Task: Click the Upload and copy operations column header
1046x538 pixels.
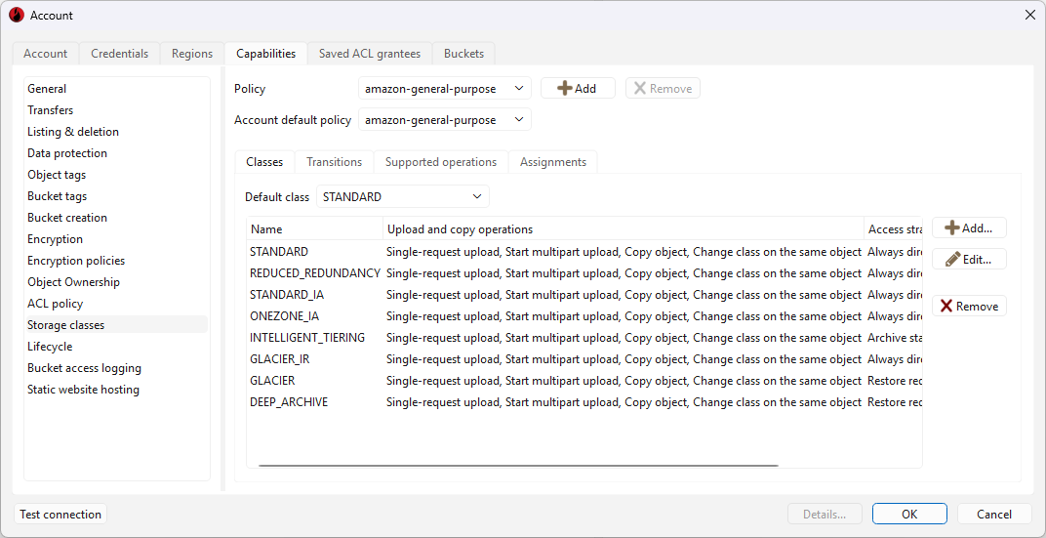Action: (x=624, y=228)
